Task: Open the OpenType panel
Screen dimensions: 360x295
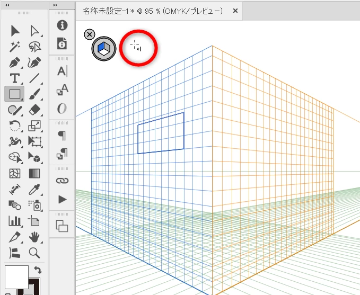Action: pos(62,108)
